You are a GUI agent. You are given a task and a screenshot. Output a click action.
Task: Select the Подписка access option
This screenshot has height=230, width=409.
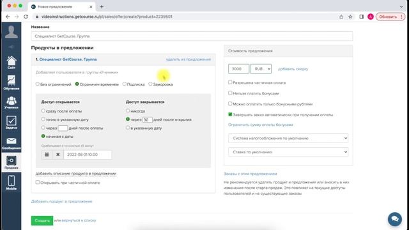point(125,84)
